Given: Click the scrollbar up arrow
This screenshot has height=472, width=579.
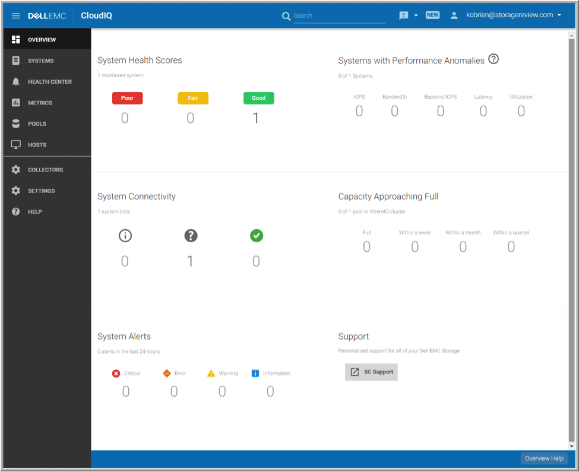Looking at the screenshot, I should (x=572, y=36).
